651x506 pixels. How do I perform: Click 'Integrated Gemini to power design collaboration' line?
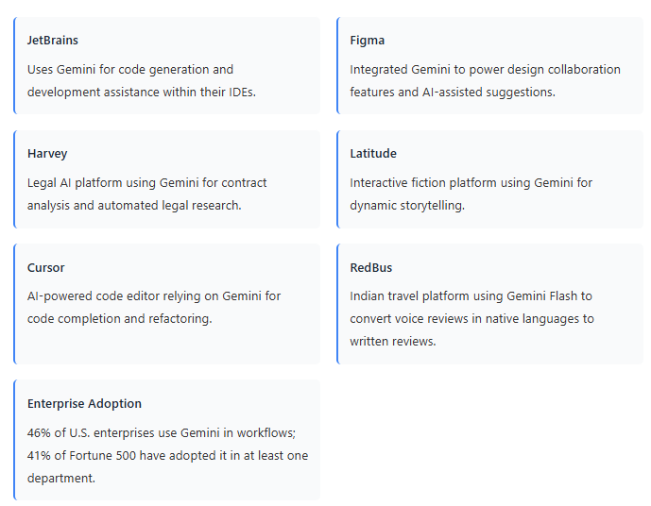(x=485, y=70)
